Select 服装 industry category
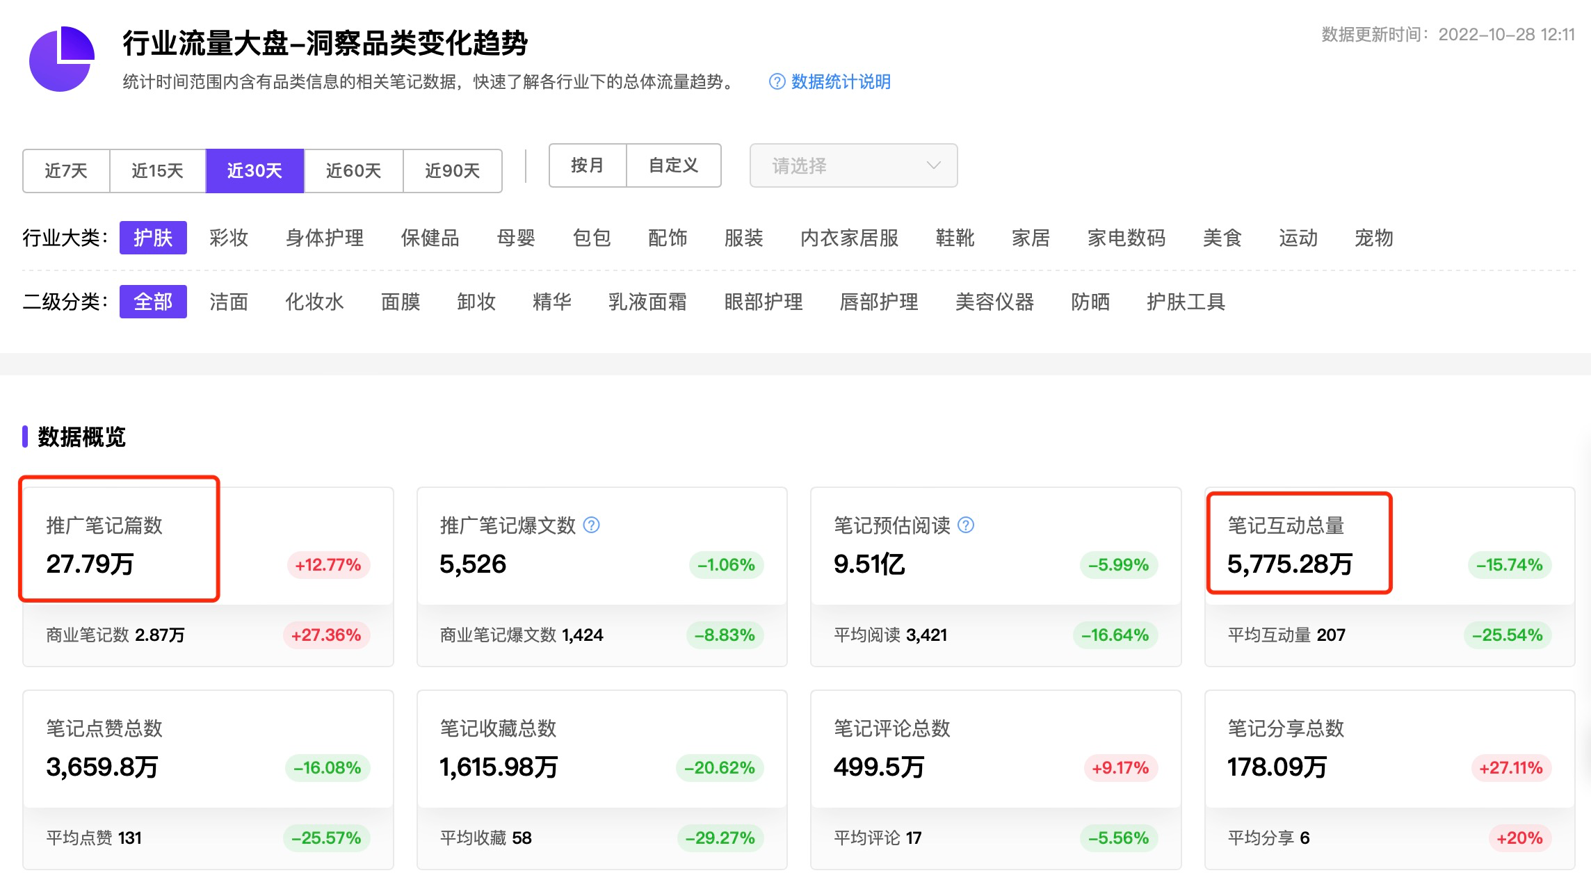Screen dimensions: 1591x873 coord(744,238)
